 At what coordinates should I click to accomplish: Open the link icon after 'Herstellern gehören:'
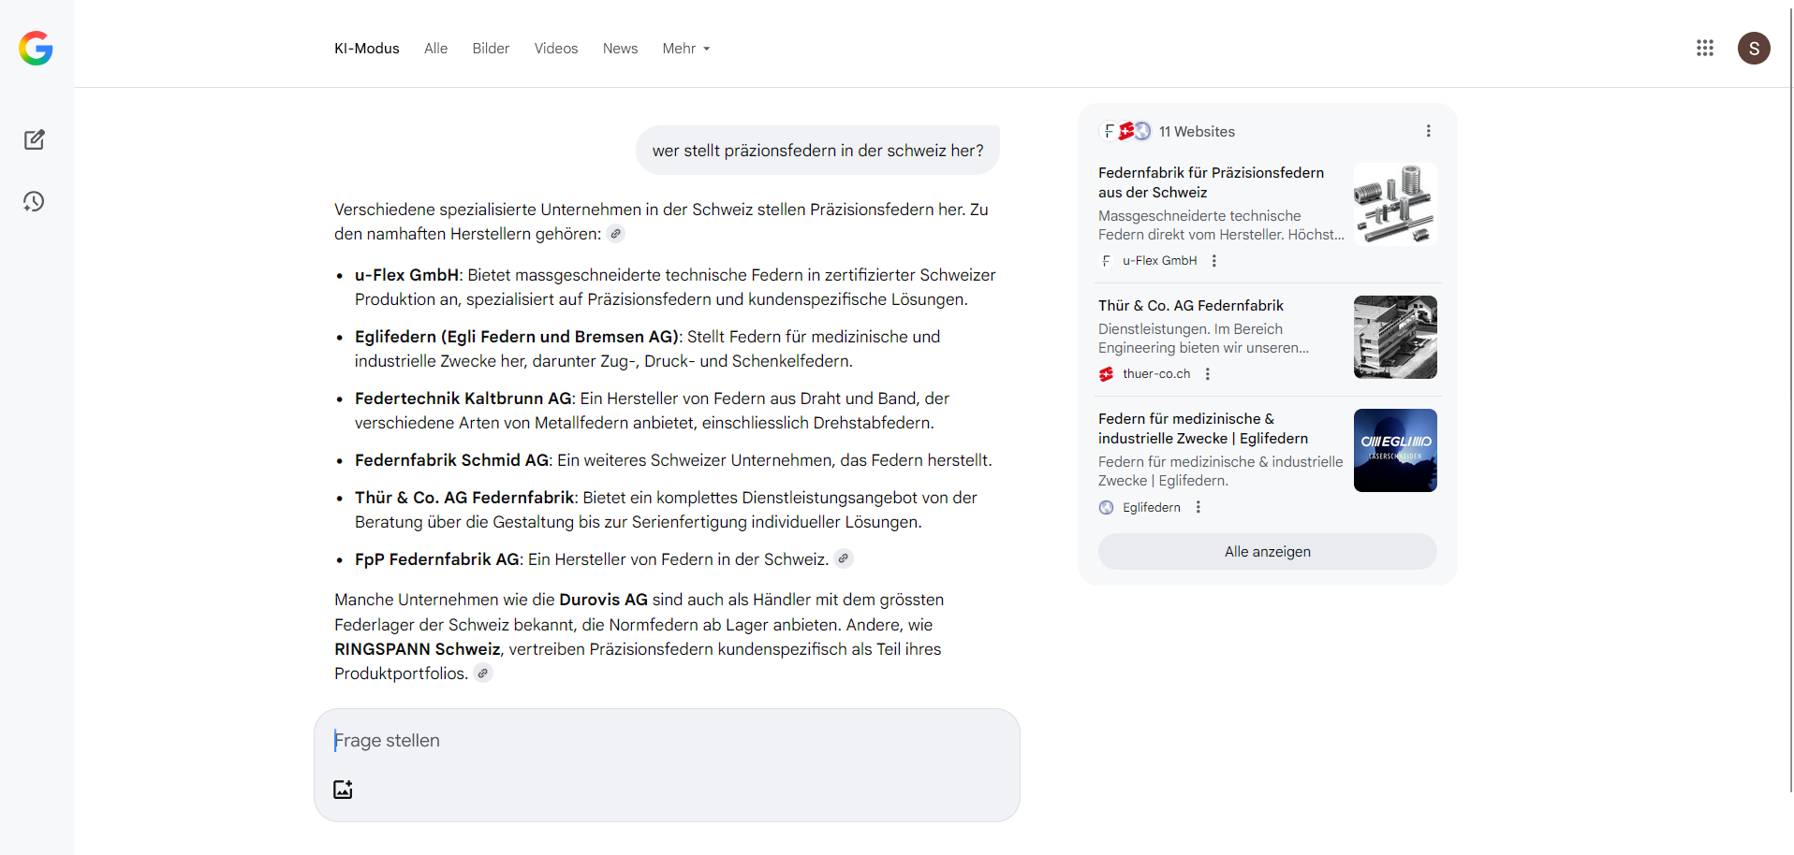pos(616,234)
